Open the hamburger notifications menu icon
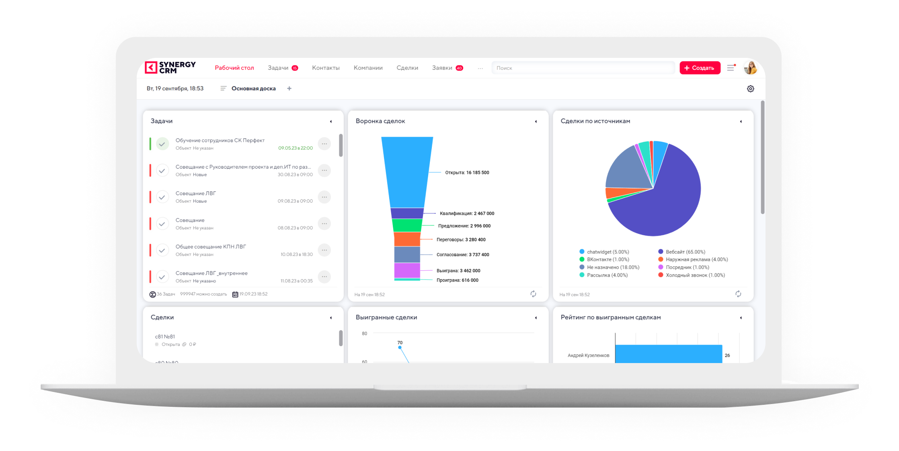 [731, 68]
